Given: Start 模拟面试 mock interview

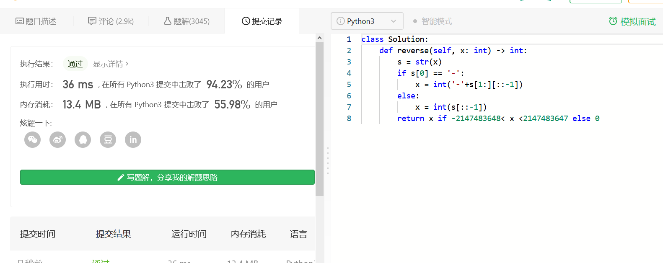Looking at the screenshot, I should [x=632, y=21].
